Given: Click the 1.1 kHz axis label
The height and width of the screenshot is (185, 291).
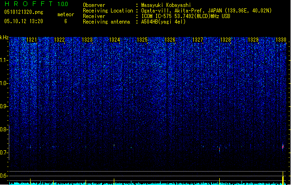Looking at the screenshot, I should [4, 60].
